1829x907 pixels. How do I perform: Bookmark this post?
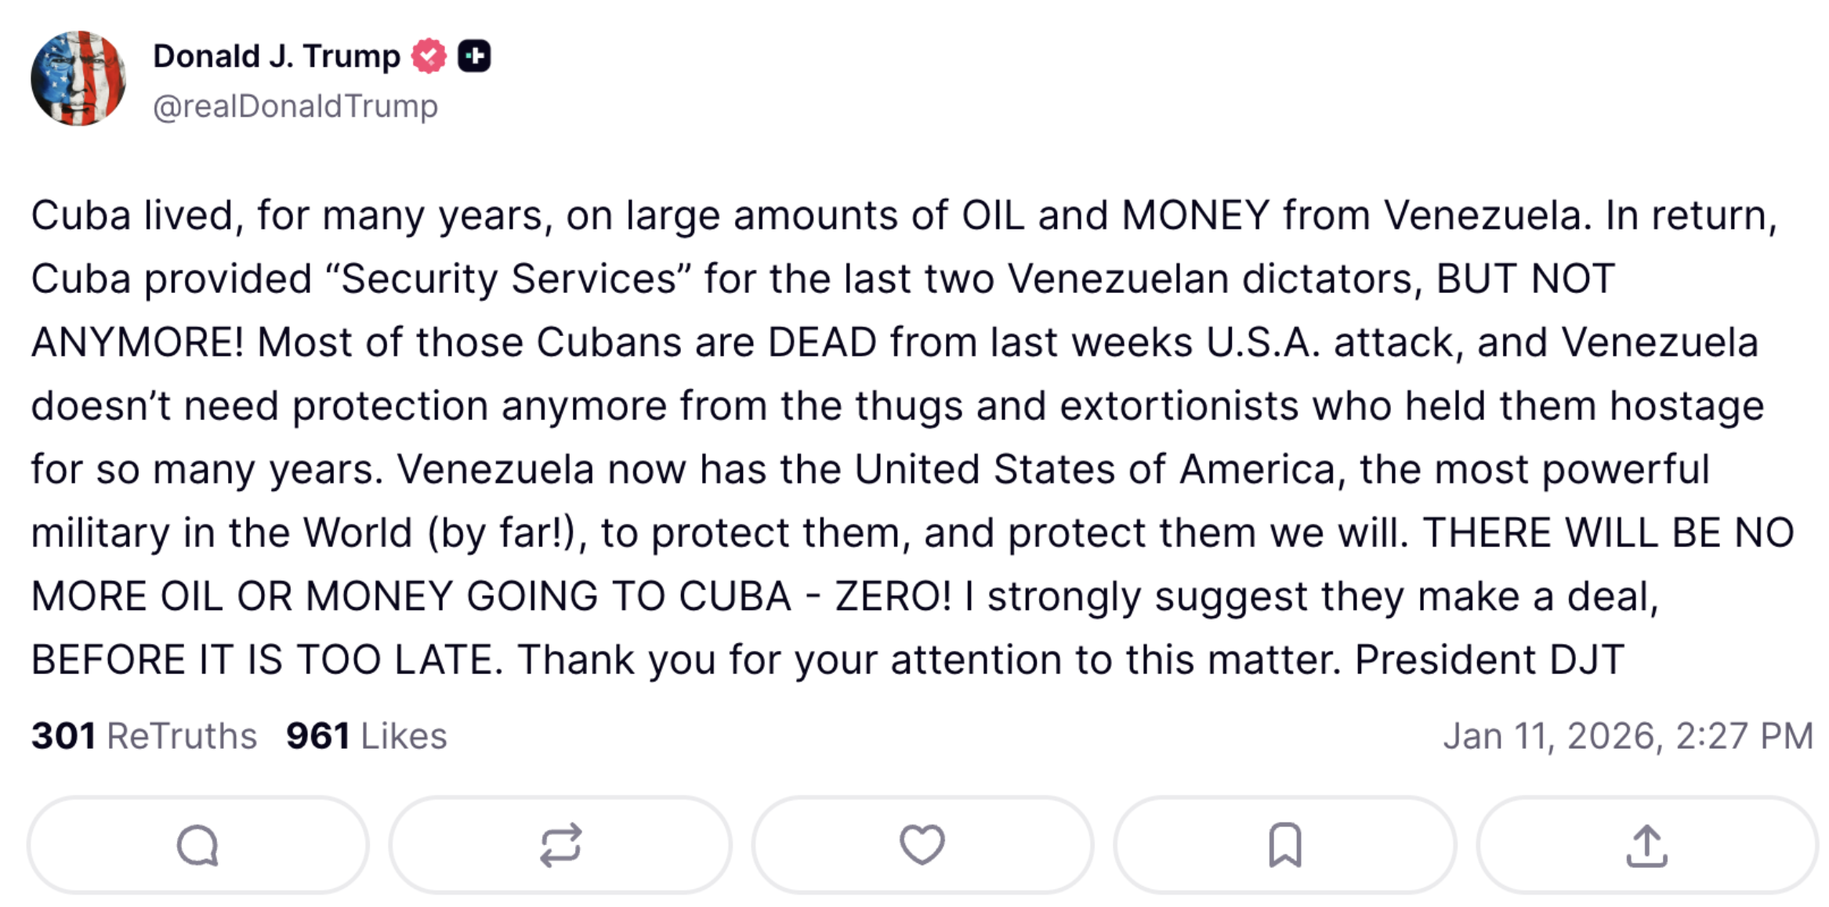[1284, 845]
